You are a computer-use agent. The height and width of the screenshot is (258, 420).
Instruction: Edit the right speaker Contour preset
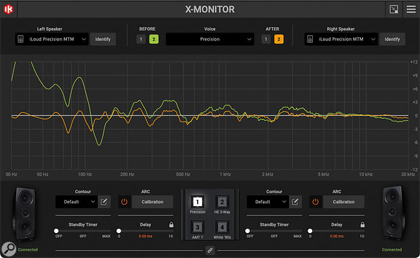tap(295, 202)
